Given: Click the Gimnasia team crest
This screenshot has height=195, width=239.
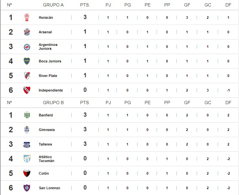Looking at the screenshot, I should 27,130.
